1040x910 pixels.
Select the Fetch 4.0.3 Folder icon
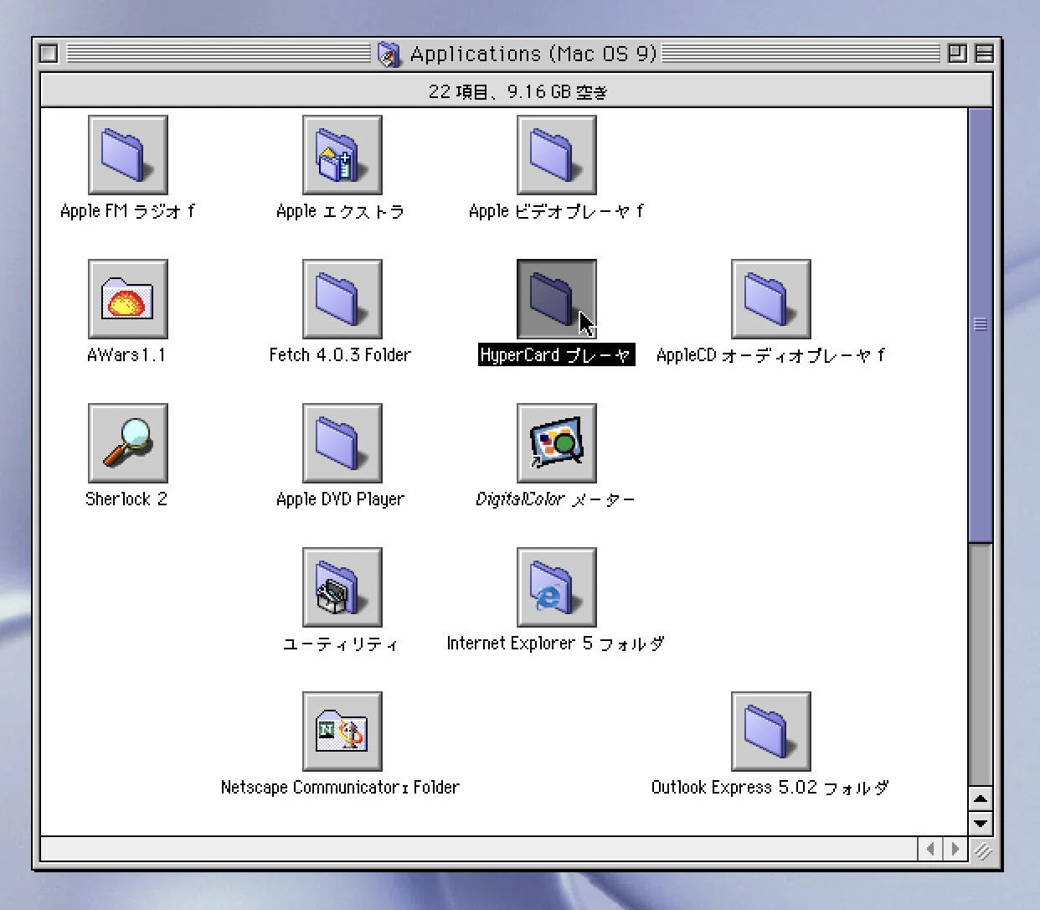click(x=342, y=299)
